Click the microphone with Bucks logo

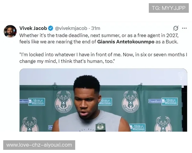[100, 127]
